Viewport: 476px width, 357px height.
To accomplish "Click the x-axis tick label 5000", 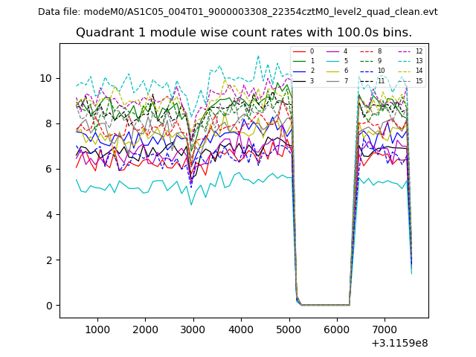I will click(x=289, y=329).
